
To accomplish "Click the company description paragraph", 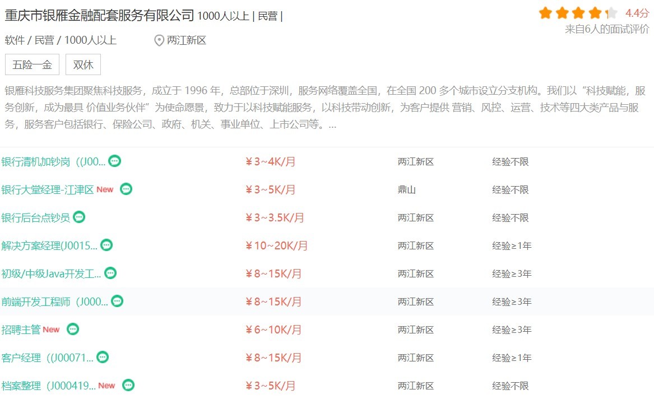I will pyautogui.click(x=325, y=108).
